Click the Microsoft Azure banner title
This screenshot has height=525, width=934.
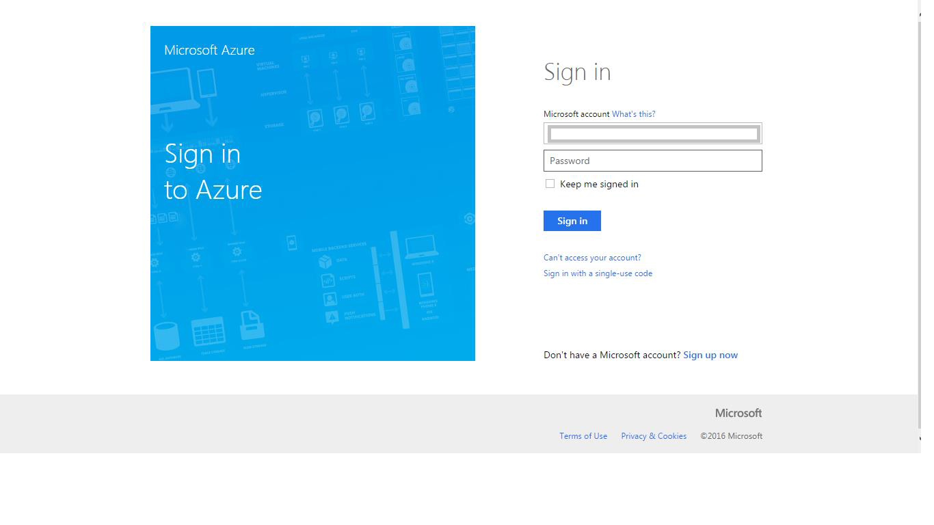pos(209,50)
